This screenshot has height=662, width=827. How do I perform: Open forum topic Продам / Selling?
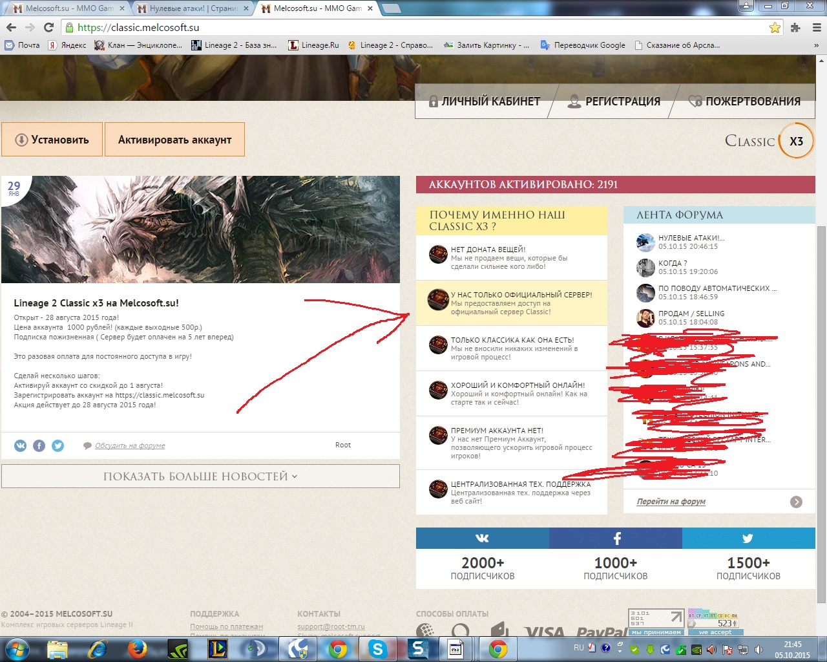(x=691, y=314)
